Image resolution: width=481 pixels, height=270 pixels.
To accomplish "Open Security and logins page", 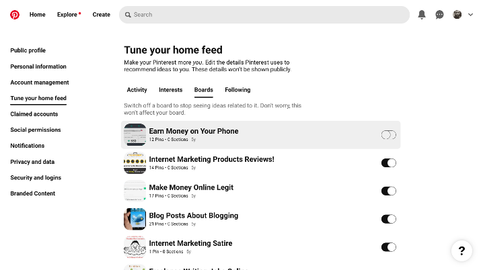I will point(36,177).
